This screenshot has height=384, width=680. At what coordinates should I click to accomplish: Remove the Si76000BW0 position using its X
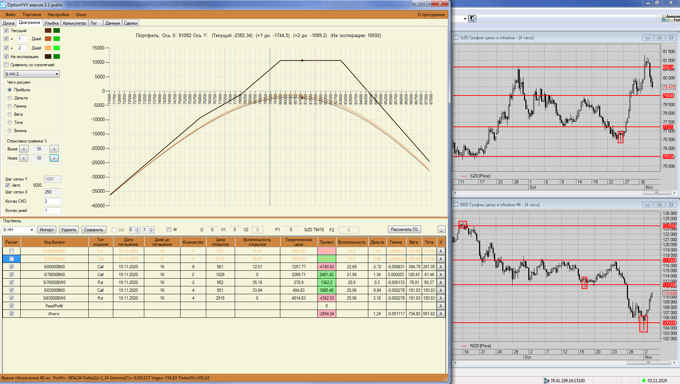[441, 282]
